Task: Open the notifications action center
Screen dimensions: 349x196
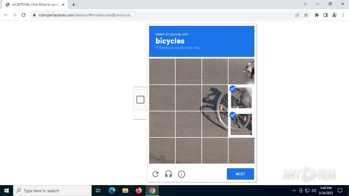Action: pos(340,191)
